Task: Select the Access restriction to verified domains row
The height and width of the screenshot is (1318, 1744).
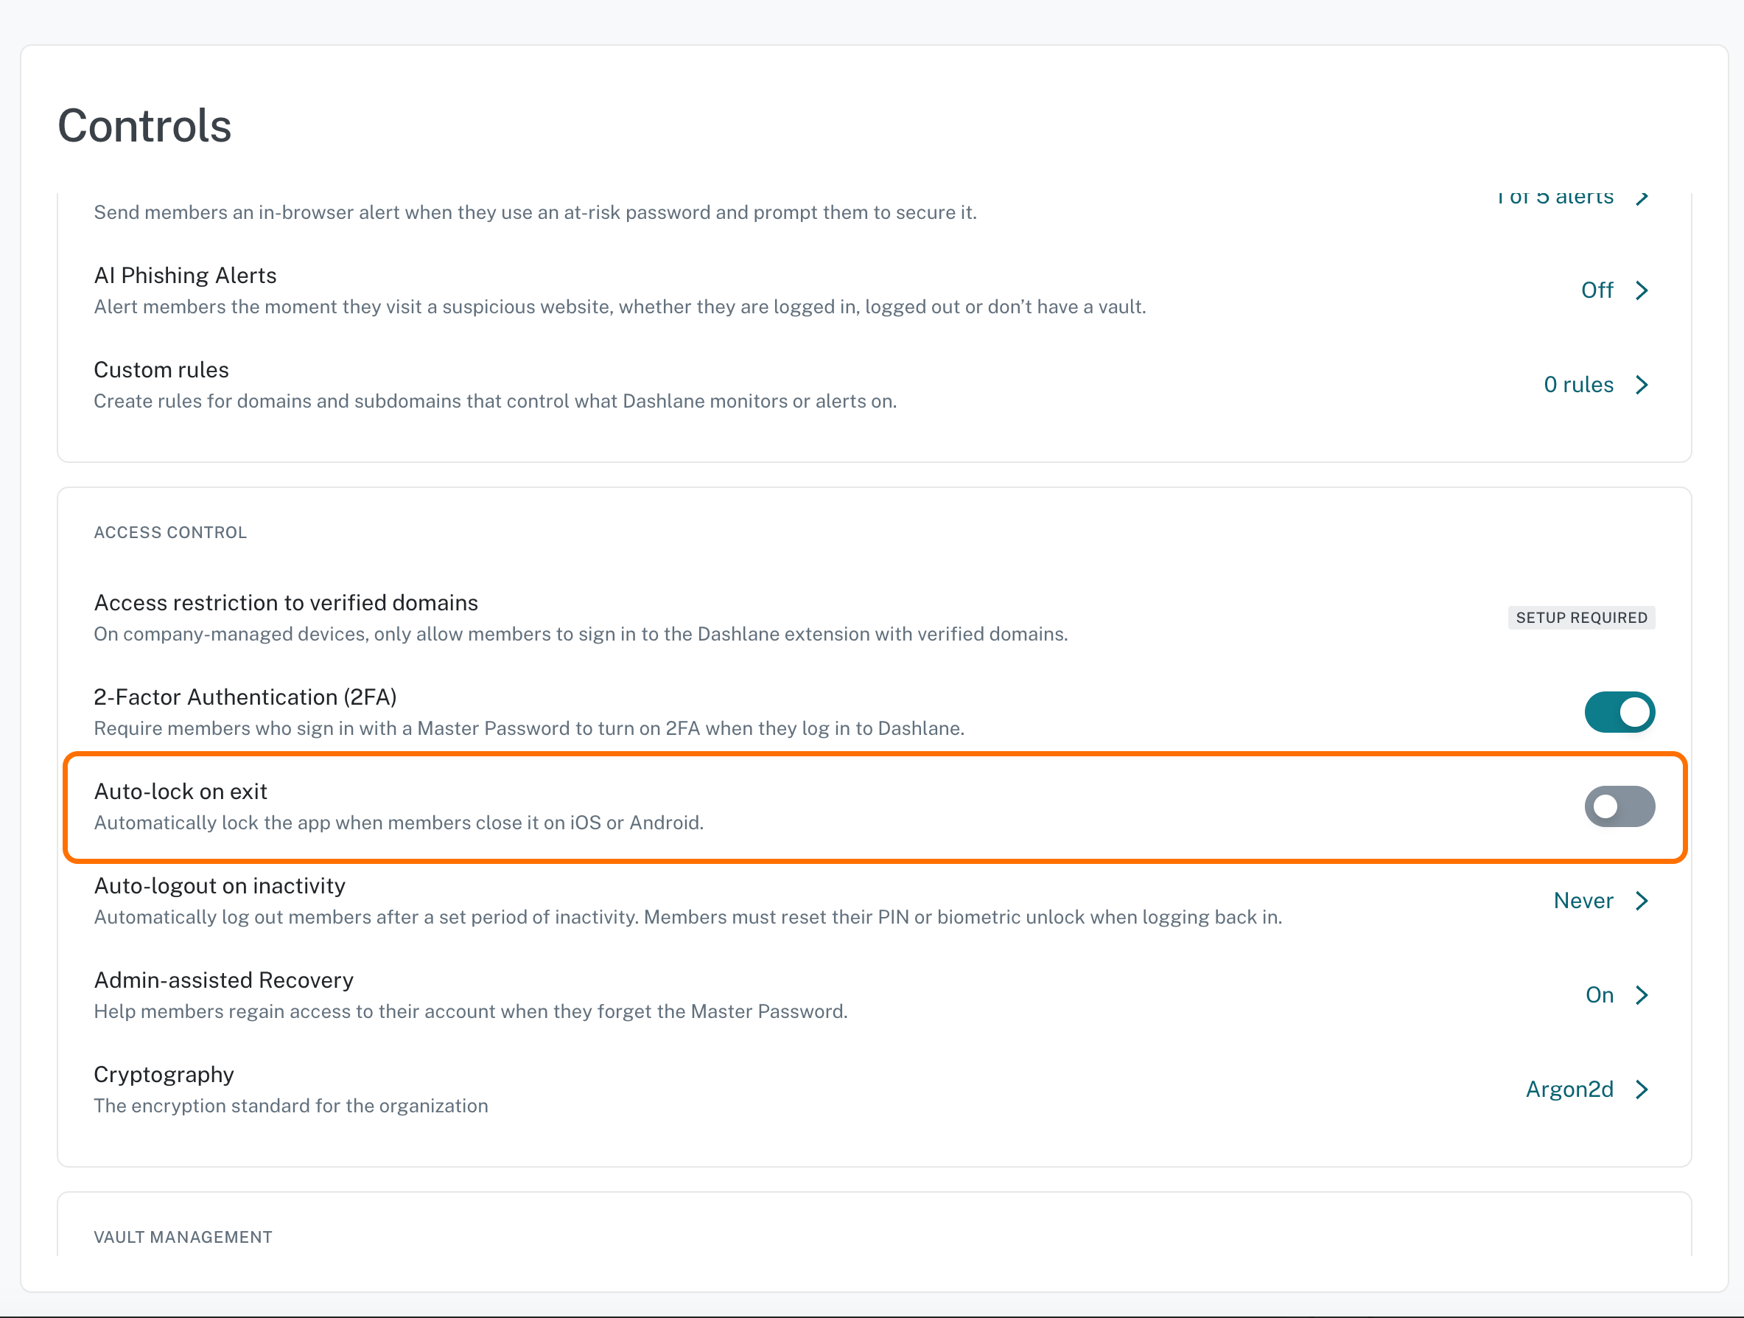Action: (x=874, y=618)
